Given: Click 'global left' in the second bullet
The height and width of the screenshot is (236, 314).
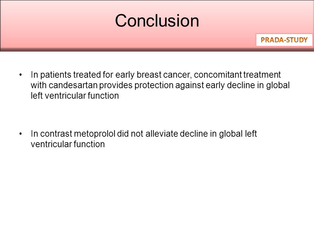Looking at the screenshot, I should coord(238,134).
